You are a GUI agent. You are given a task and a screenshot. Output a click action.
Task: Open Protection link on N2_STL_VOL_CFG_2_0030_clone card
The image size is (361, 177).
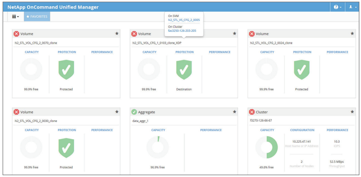(x=67, y=130)
